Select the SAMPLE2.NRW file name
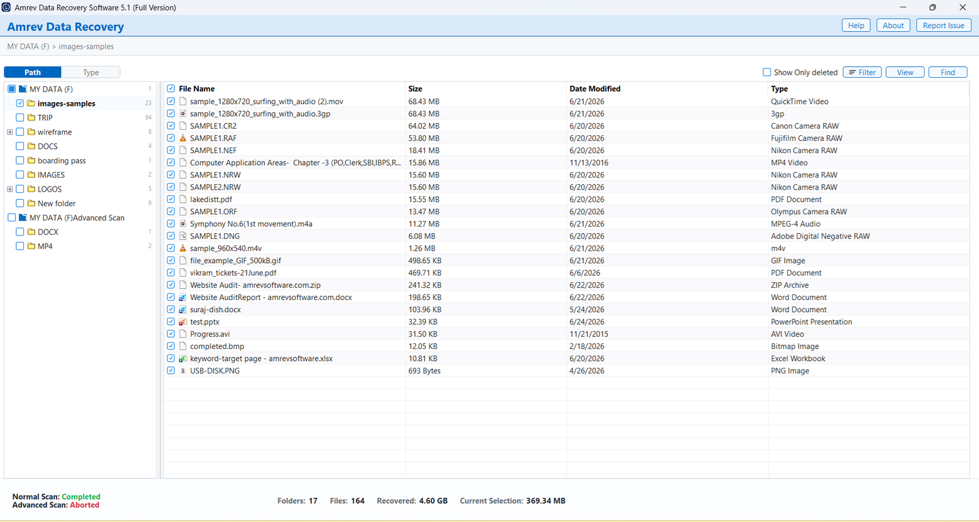 215,187
